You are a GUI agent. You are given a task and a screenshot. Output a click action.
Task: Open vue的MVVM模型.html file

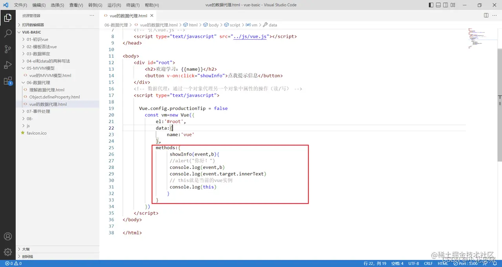tap(58, 75)
